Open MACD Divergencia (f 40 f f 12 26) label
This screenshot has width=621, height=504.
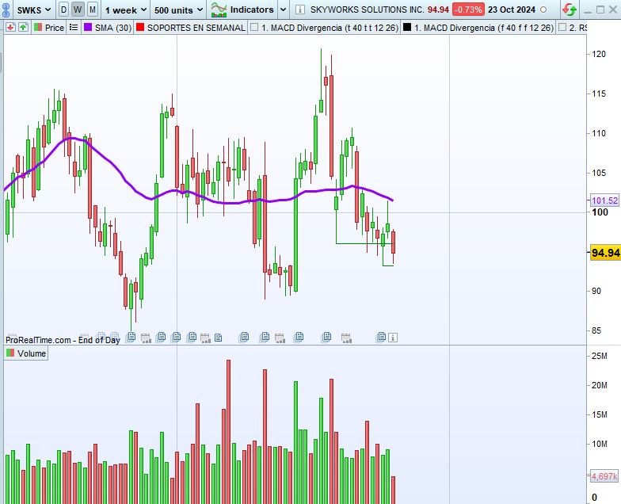483,28
